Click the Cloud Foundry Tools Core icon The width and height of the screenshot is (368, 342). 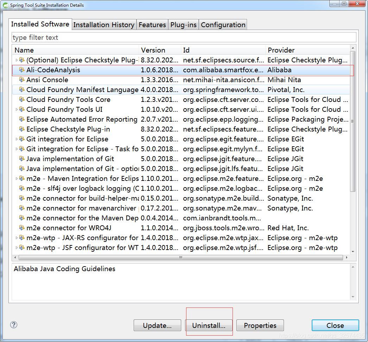[x=22, y=99]
